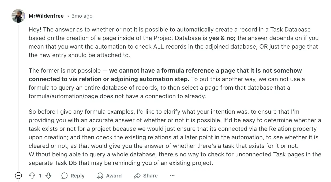Click the Award ribbon icon
331x182 pixels.
tap(100, 176)
